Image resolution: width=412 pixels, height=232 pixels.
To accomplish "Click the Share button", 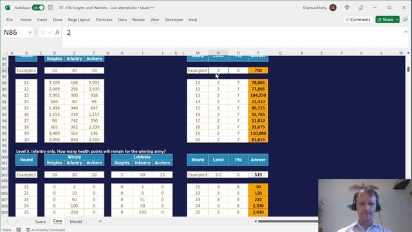I will point(385,19).
